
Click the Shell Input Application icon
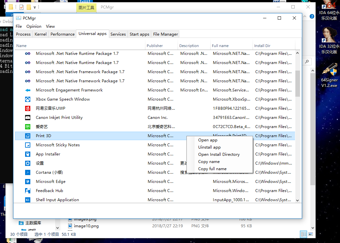tap(27, 200)
